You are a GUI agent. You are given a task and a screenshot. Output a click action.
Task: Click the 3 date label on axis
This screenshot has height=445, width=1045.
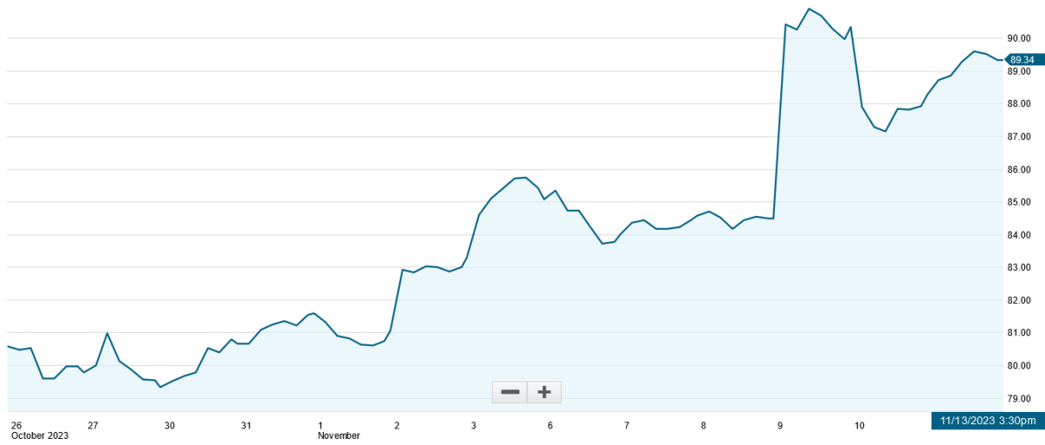click(474, 425)
